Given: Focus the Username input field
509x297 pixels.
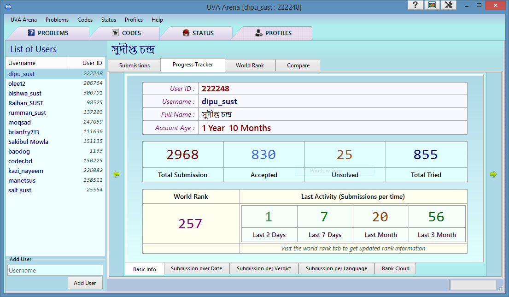Looking at the screenshot, I should pos(55,270).
